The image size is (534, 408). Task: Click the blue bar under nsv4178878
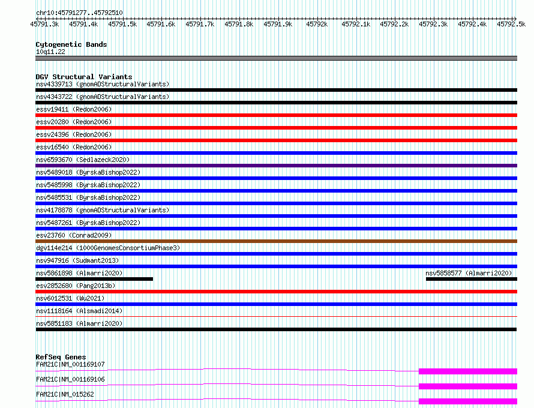[276, 216]
